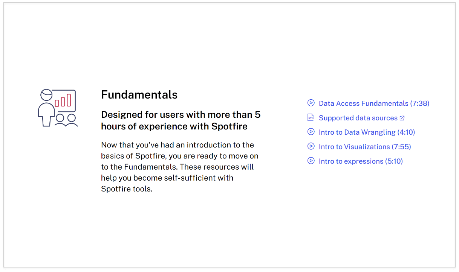Click the play icon beside Intro to Data Wrangling

[x=311, y=132]
